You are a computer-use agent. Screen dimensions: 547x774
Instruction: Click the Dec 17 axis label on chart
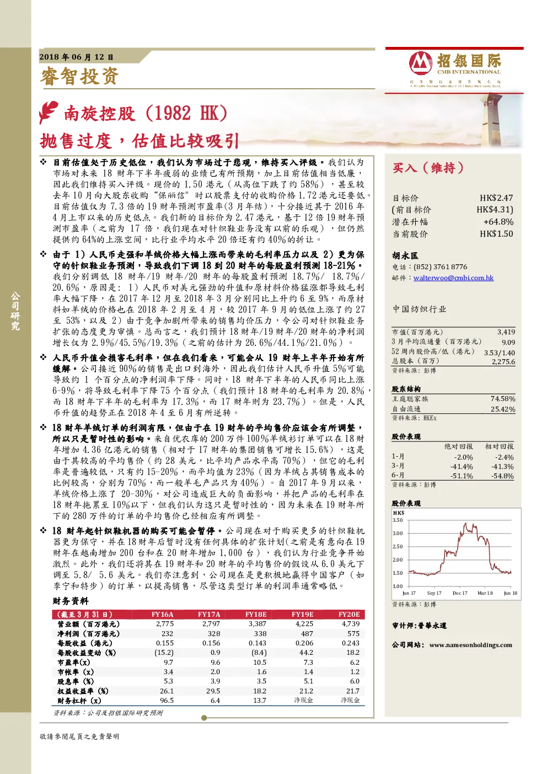[460, 593]
